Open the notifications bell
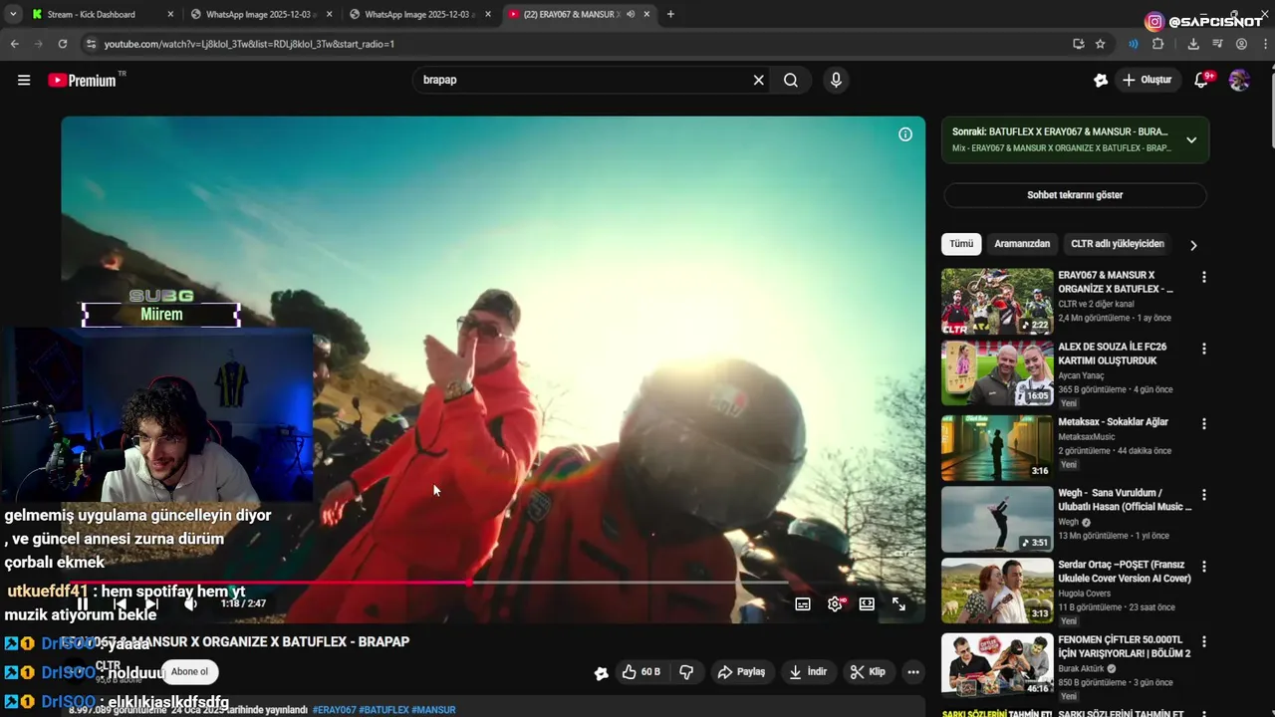The width and height of the screenshot is (1275, 717). pyautogui.click(x=1201, y=80)
